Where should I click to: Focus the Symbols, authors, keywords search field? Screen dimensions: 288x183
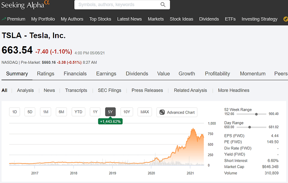[122, 5]
